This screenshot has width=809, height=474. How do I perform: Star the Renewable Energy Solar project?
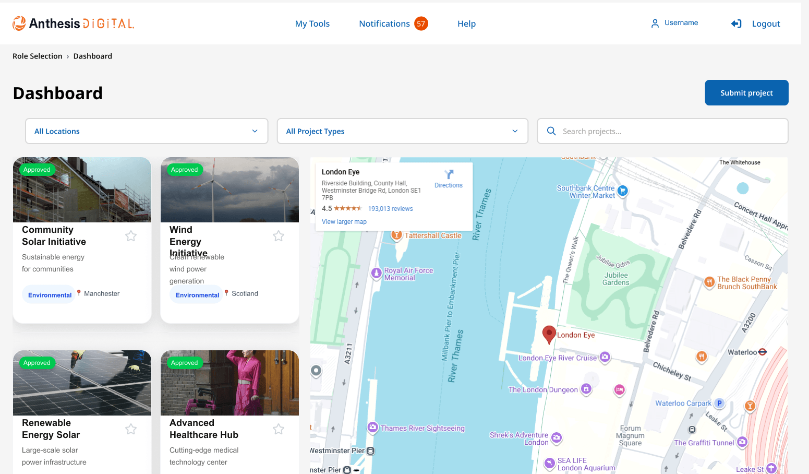[131, 429]
